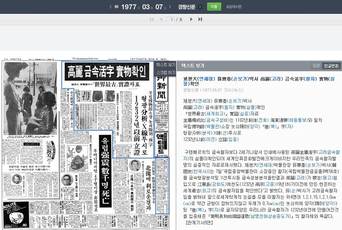Select 스크랩 하기 in the article popup

point(166,73)
